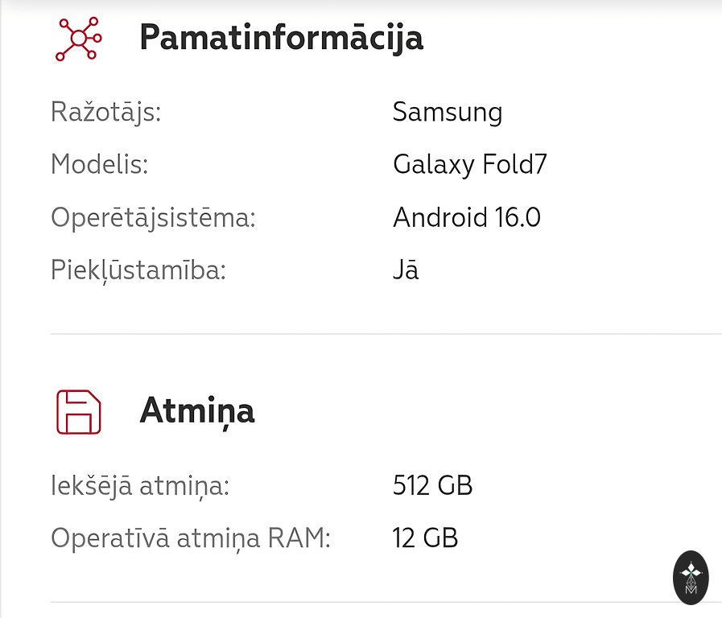
Task: Click the Modelis label
Action: pos(99,165)
